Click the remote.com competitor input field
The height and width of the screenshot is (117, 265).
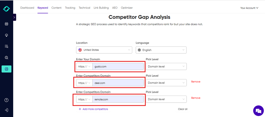coord(118,99)
